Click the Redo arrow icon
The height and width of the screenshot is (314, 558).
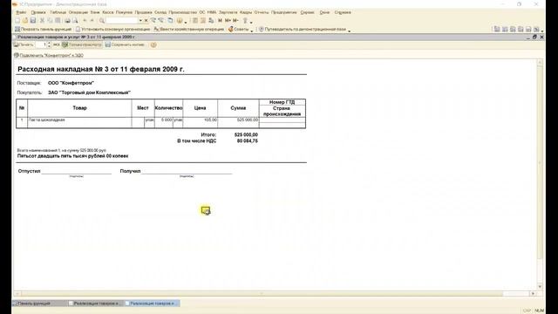click(x=92, y=21)
